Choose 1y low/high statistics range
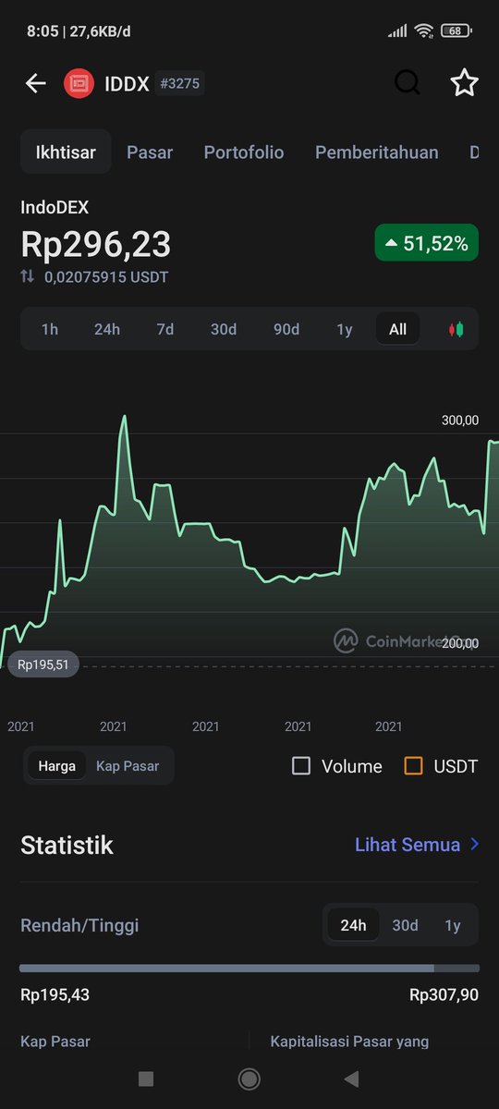This screenshot has height=1109, width=499. (x=453, y=925)
